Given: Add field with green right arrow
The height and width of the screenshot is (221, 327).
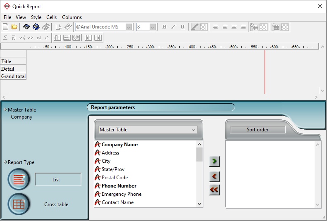Looking at the screenshot, I should click(x=214, y=161).
